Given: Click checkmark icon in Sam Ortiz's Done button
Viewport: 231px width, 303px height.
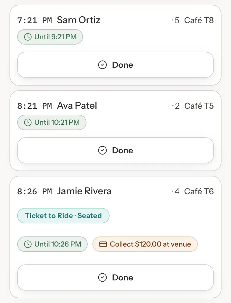Looking at the screenshot, I should point(102,65).
